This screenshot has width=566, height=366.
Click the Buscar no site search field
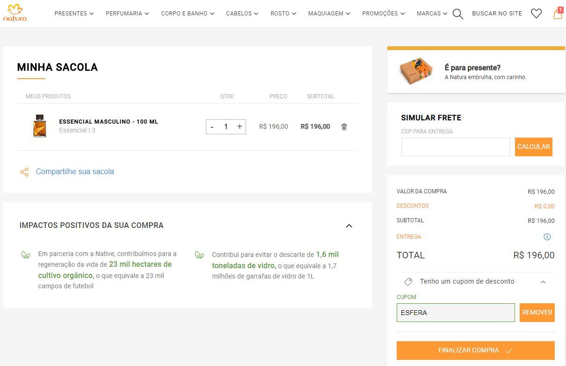pos(497,14)
